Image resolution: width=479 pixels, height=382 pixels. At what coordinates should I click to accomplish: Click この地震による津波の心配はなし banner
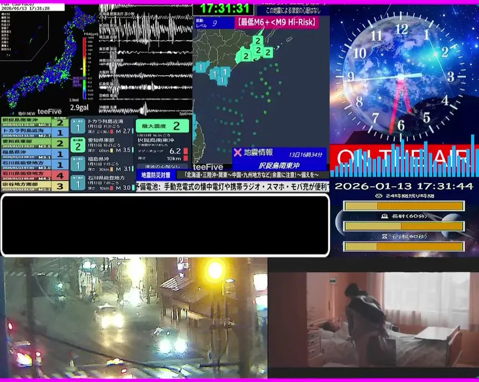click(293, 11)
